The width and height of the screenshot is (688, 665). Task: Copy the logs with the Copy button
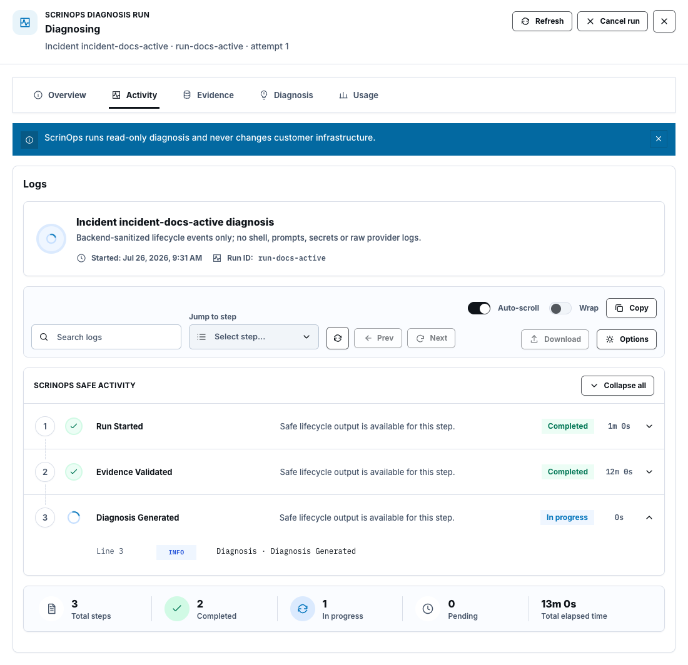(x=631, y=308)
